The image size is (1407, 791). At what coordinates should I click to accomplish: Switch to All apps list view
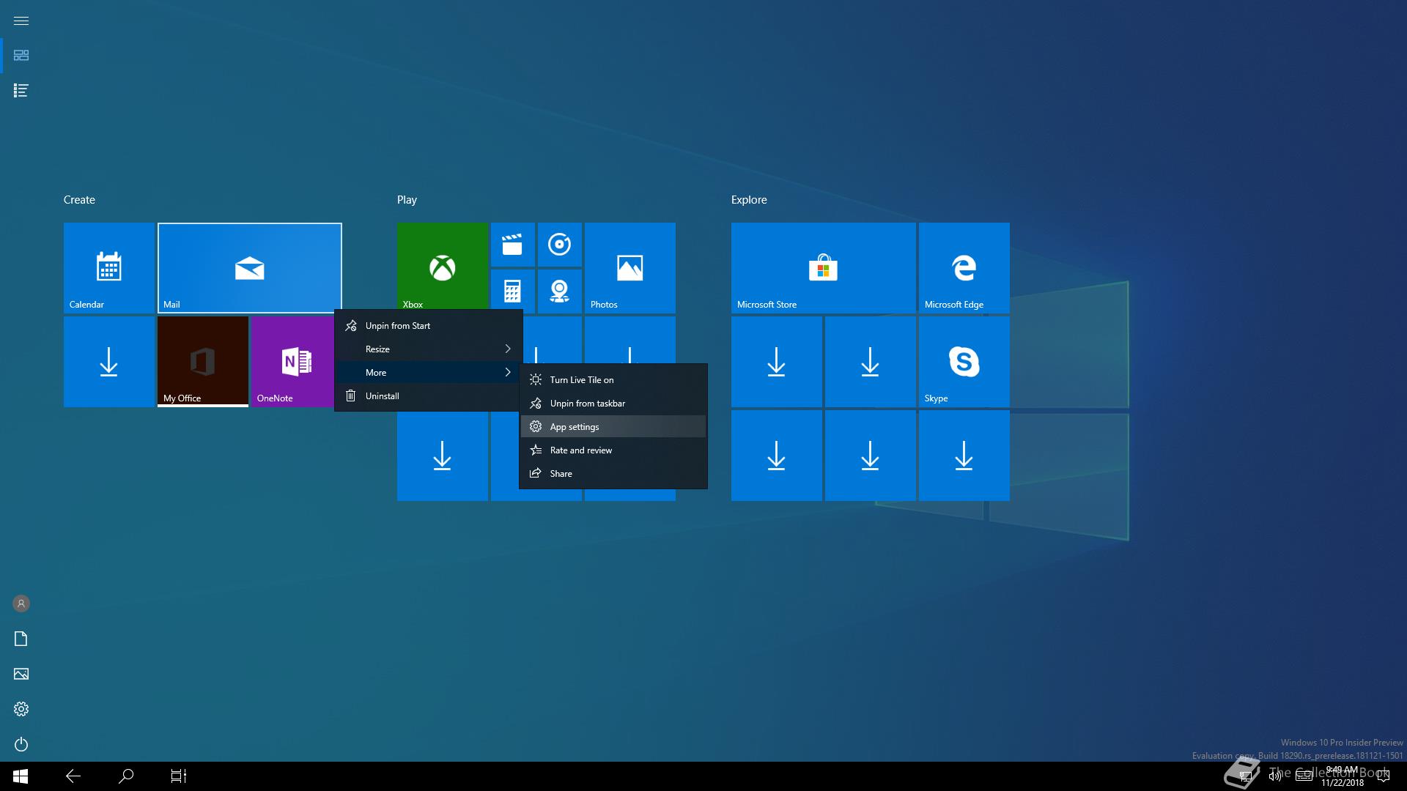21,91
